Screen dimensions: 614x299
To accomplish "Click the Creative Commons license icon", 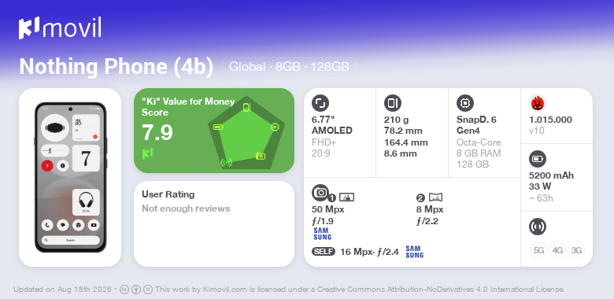I will [124, 290].
